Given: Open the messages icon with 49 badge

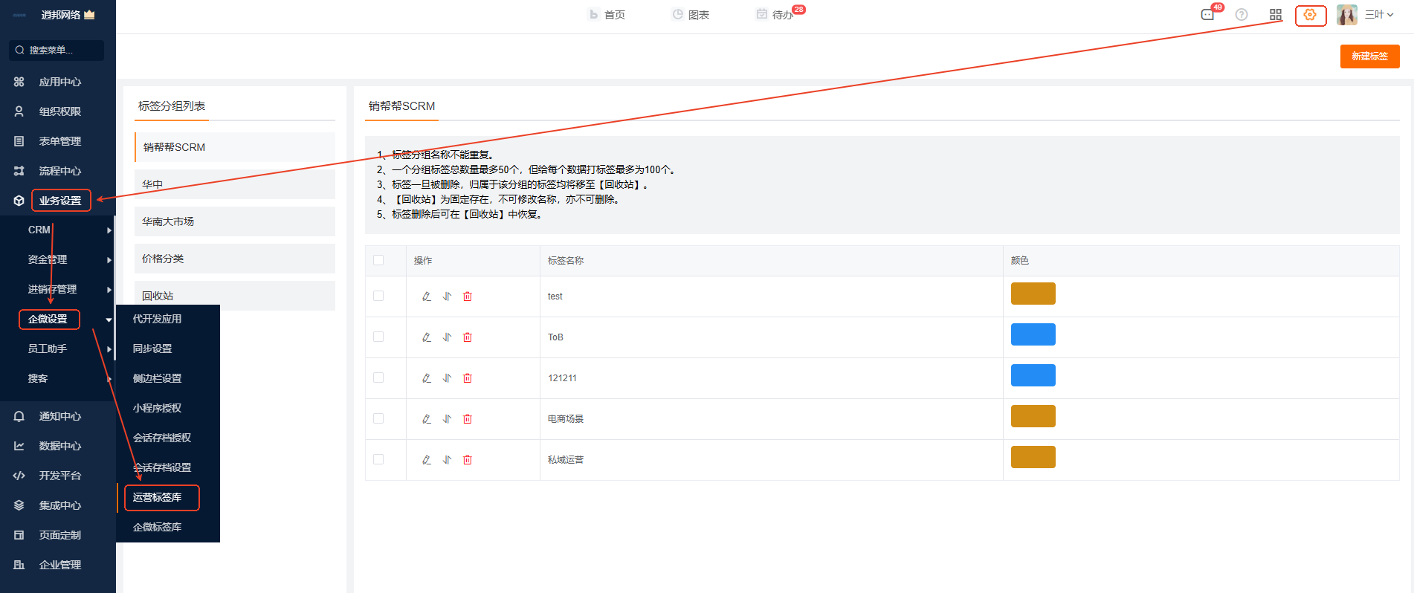Looking at the screenshot, I should (x=1207, y=15).
